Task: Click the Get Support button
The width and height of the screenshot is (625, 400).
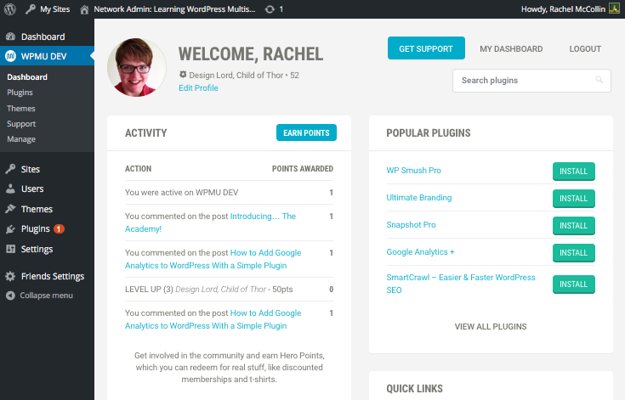Action: 426,48
